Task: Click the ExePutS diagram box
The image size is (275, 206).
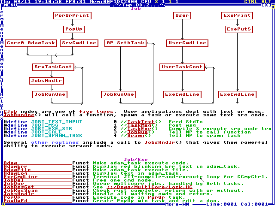Action: pyautogui.click(x=239, y=29)
